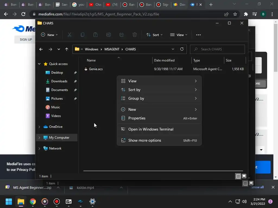The width and height of the screenshot is (278, 208).
Task: Open a new Chrome tab
Action: 211,5
